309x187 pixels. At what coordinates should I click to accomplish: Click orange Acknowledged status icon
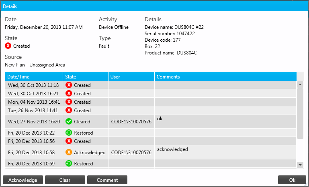point(69,152)
